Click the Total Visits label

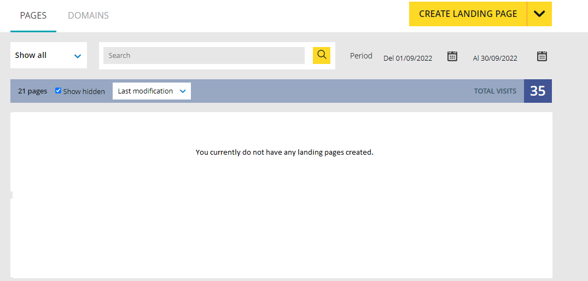coord(495,91)
